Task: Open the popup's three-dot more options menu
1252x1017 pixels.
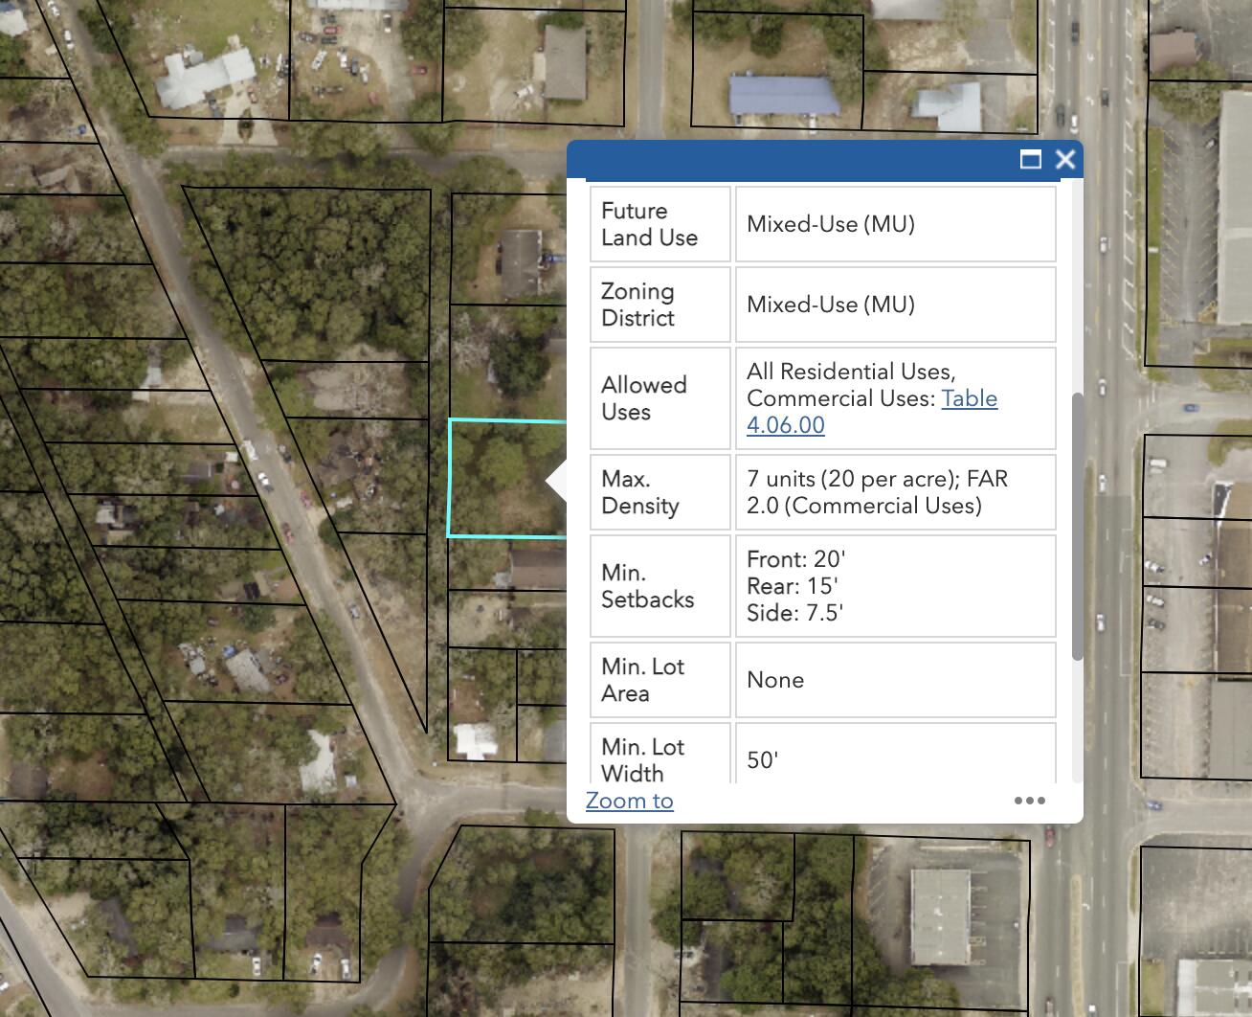Action: [1029, 801]
